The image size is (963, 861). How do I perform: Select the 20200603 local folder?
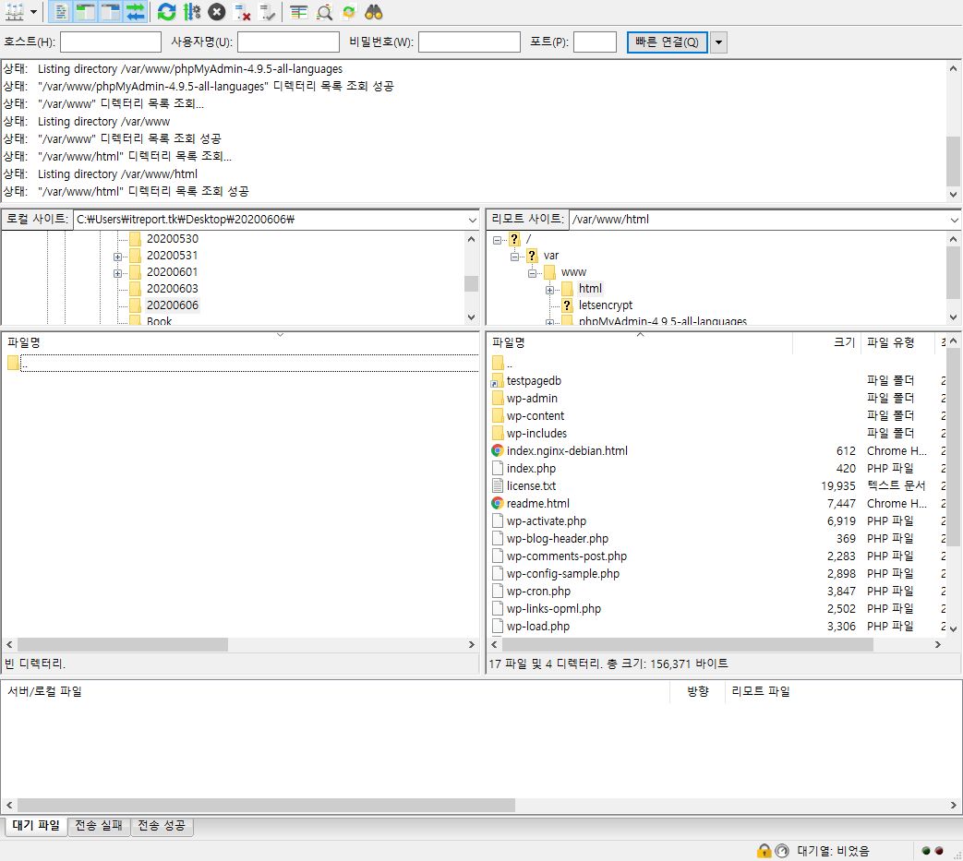pos(172,289)
